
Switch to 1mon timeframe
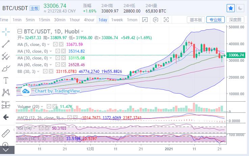(132, 20)
